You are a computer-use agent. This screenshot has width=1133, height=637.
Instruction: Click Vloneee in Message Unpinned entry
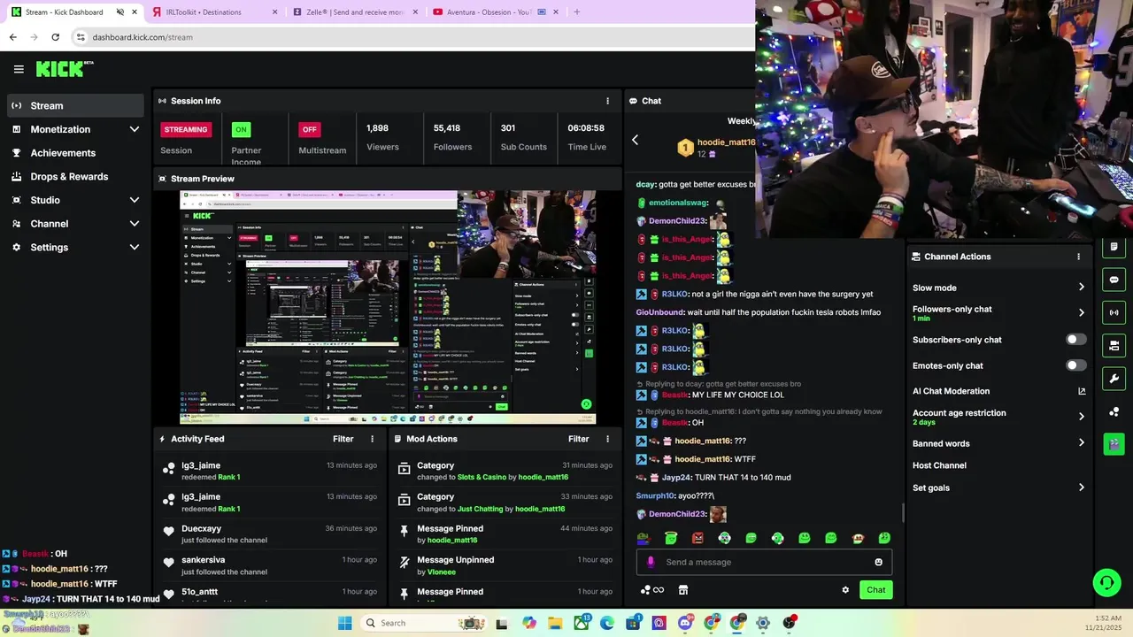click(x=442, y=572)
